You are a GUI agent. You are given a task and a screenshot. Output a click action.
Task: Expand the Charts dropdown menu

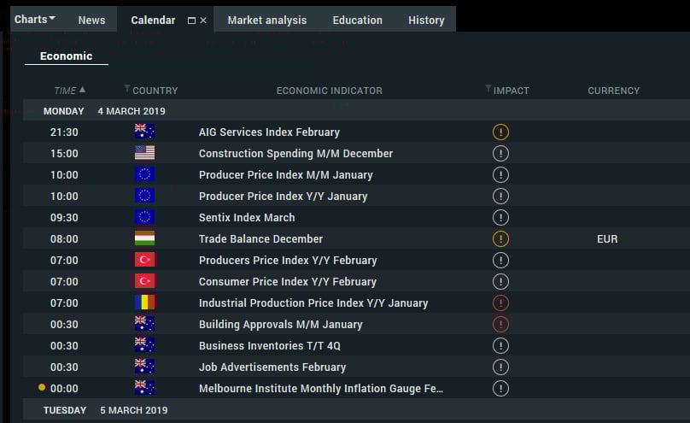coord(34,20)
